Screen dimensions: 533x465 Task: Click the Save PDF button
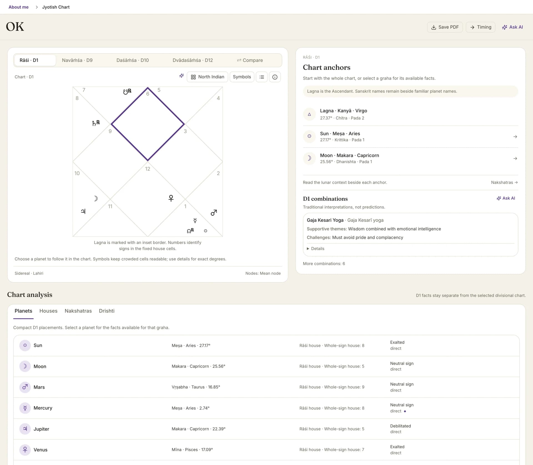click(445, 27)
